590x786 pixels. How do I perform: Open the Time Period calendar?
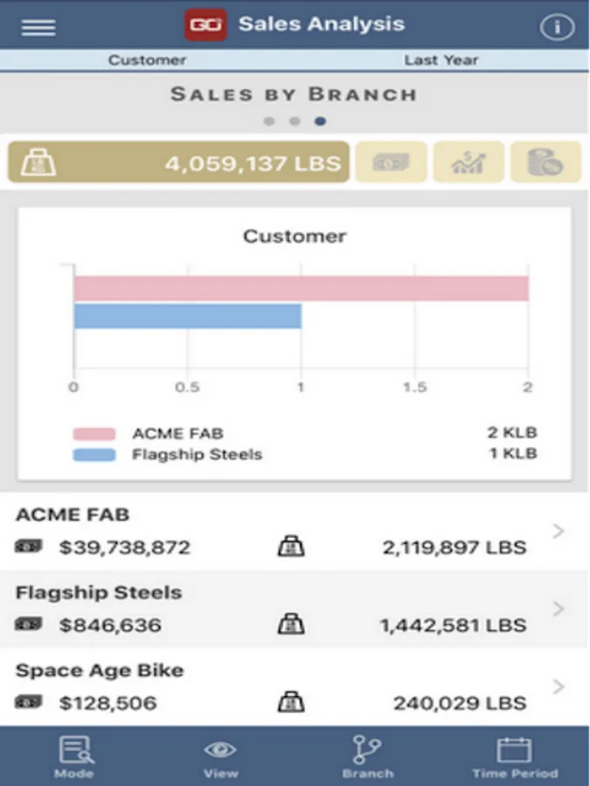[x=514, y=757]
